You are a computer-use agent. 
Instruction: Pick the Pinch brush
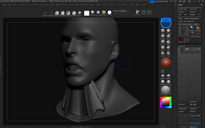(x=162, y=48)
